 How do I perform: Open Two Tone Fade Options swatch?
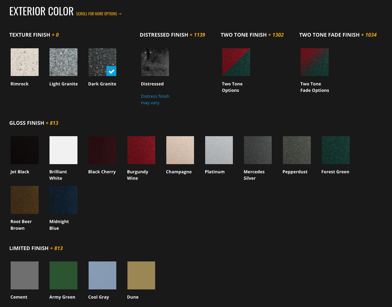coord(314,62)
